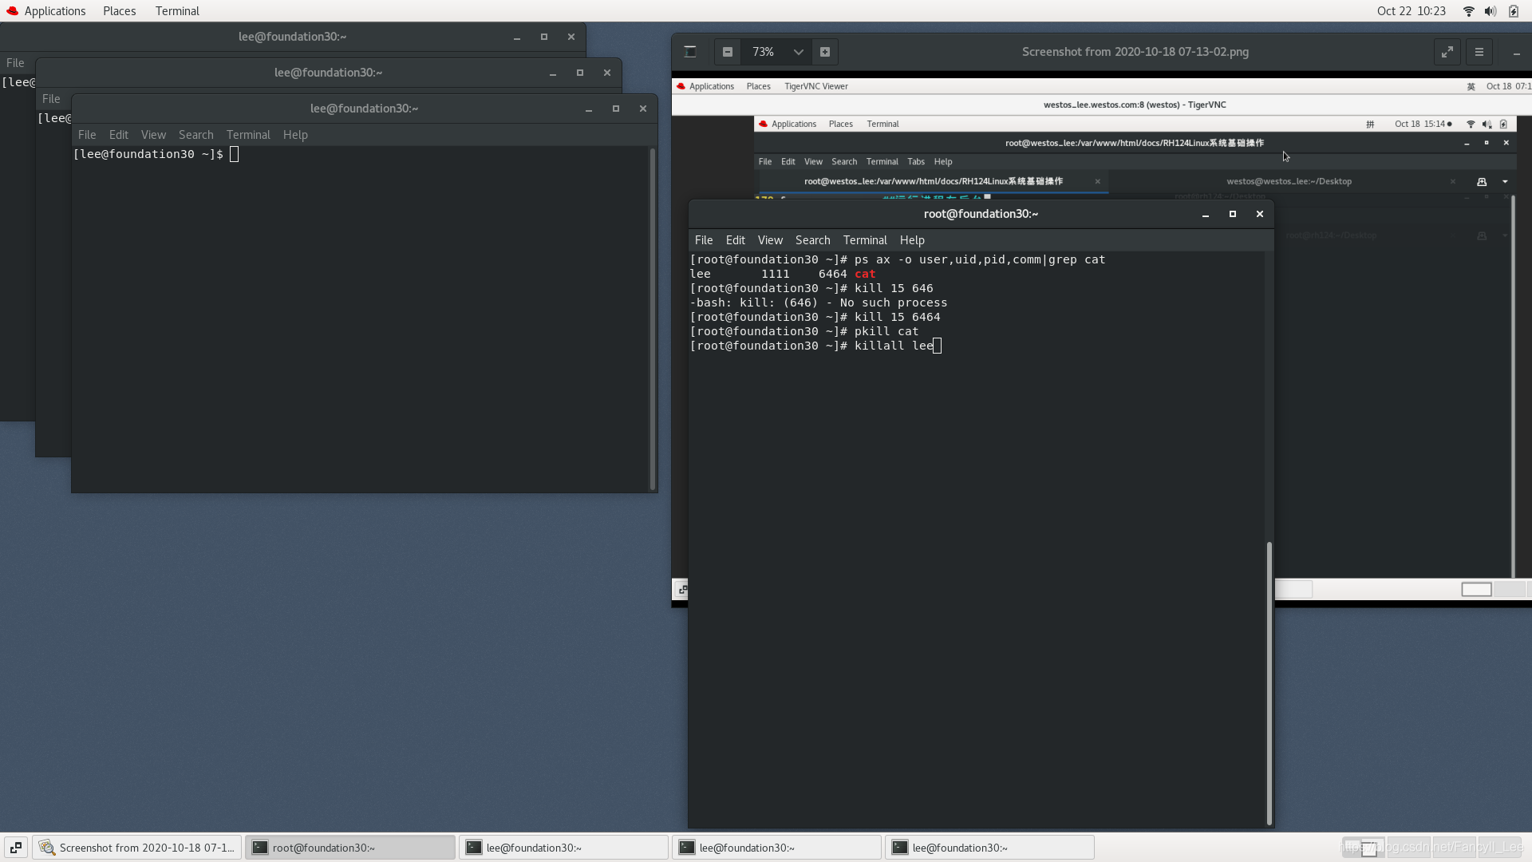The image size is (1532, 862).
Task: Click the battery status icon in top bar
Action: 1513,11
